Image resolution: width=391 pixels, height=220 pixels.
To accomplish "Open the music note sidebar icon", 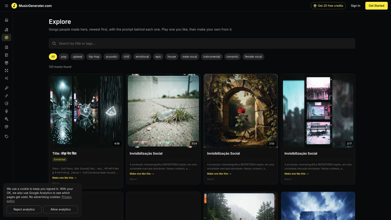I will pyautogui.click(x=6, y=30).
